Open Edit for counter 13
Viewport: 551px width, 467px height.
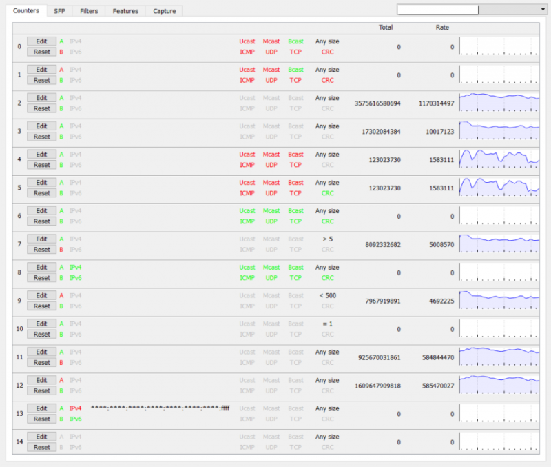point(41,408)
